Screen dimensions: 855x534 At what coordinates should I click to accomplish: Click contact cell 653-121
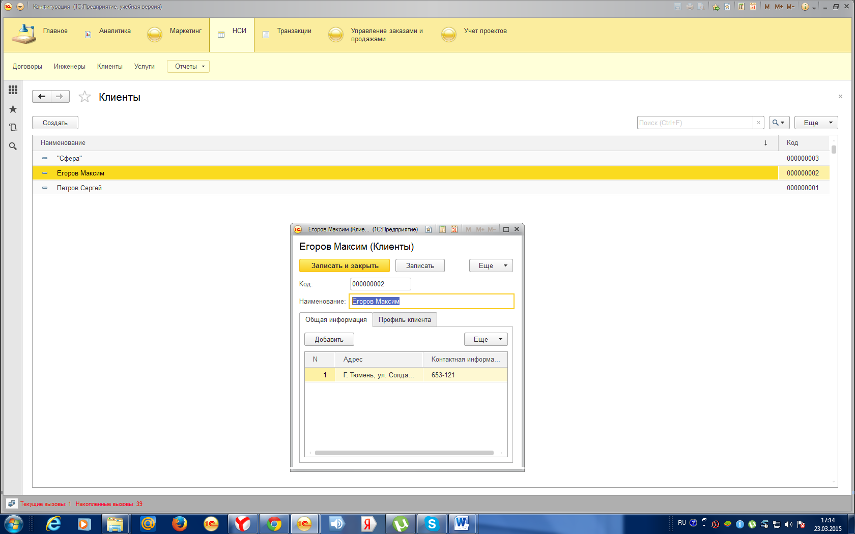[x=465, y=375]
